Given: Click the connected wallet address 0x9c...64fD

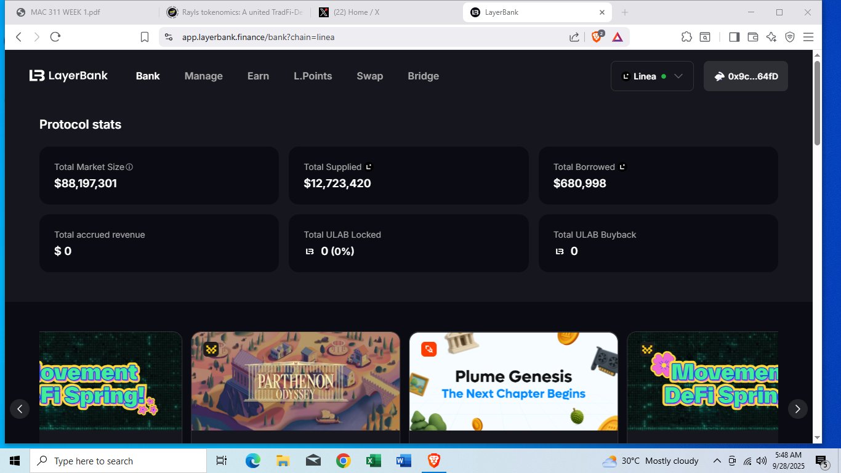Looking at the screenshot, I should tap(746, 76).
